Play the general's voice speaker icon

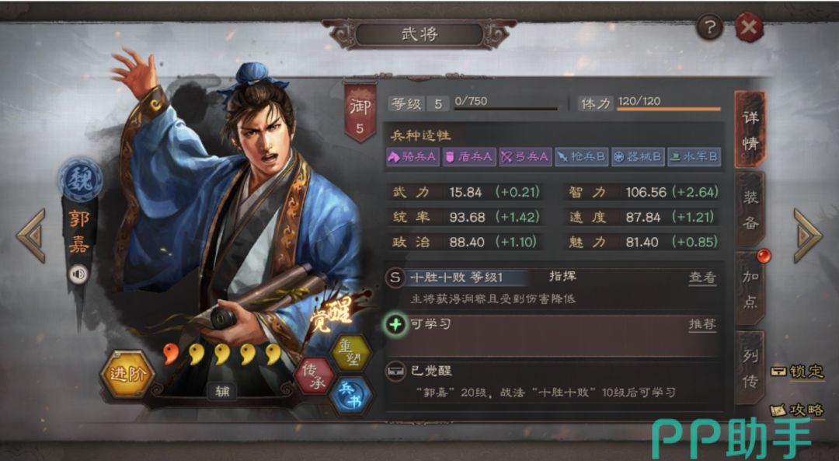click(78, 274)
